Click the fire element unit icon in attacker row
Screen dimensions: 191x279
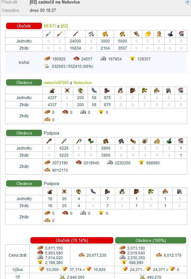[x=148, y=34]
